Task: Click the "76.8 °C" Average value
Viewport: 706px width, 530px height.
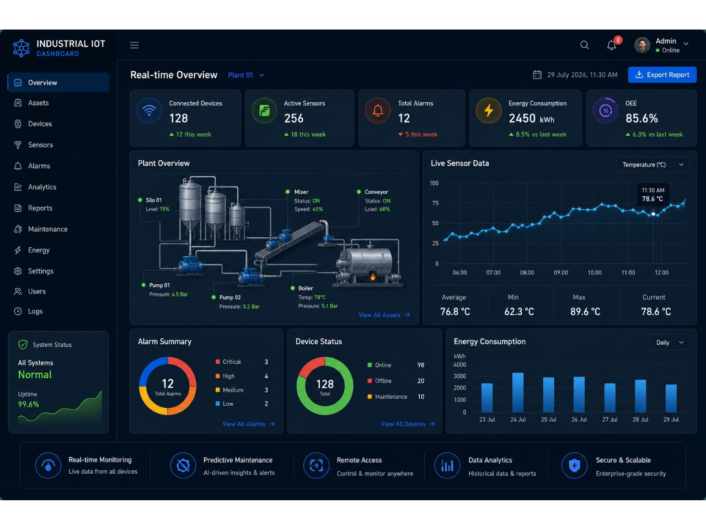Action: tap(455, 311)
